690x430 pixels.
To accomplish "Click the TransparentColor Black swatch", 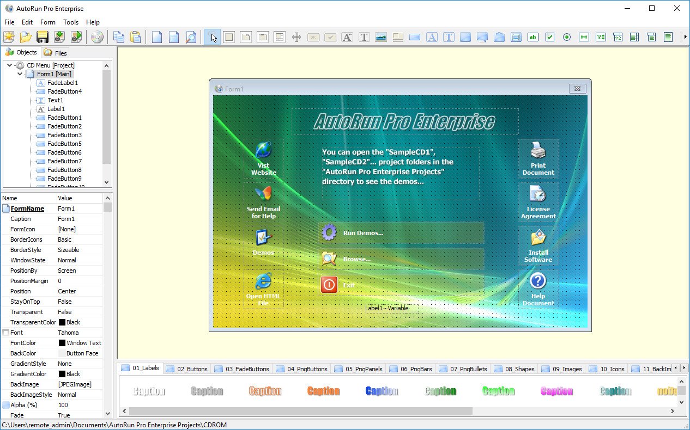I will click(x=62, y=322).
